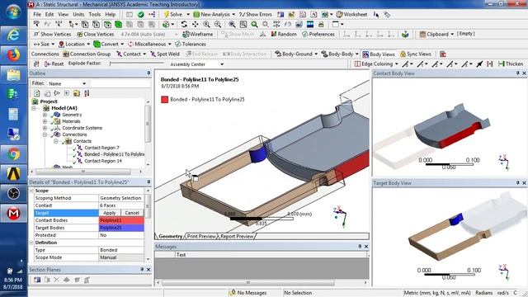Image resolution: width=528 pixels, height=297 pixels.
Task: Close the Contact Body View panel
Action: 524,73
